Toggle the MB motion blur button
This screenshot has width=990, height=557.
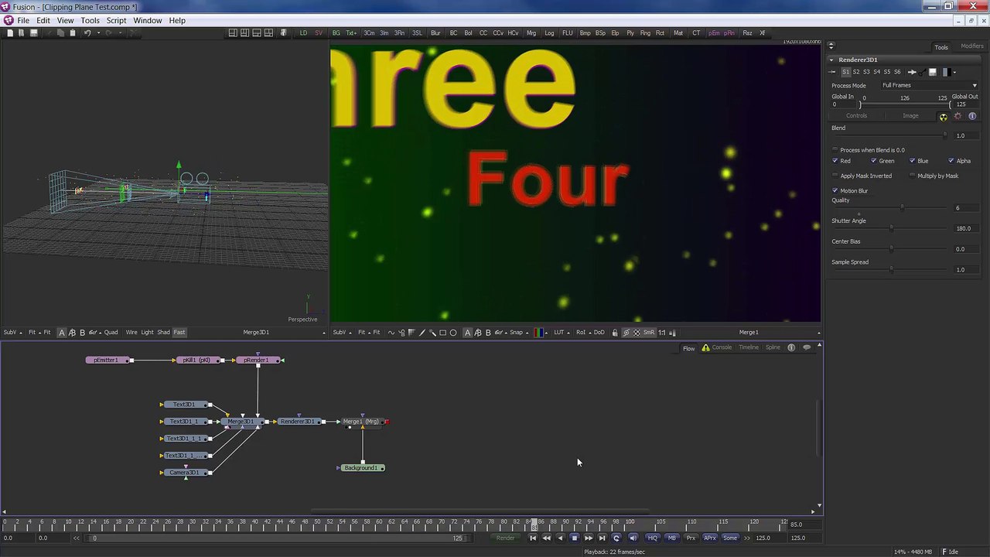click(x=671, y=538)
